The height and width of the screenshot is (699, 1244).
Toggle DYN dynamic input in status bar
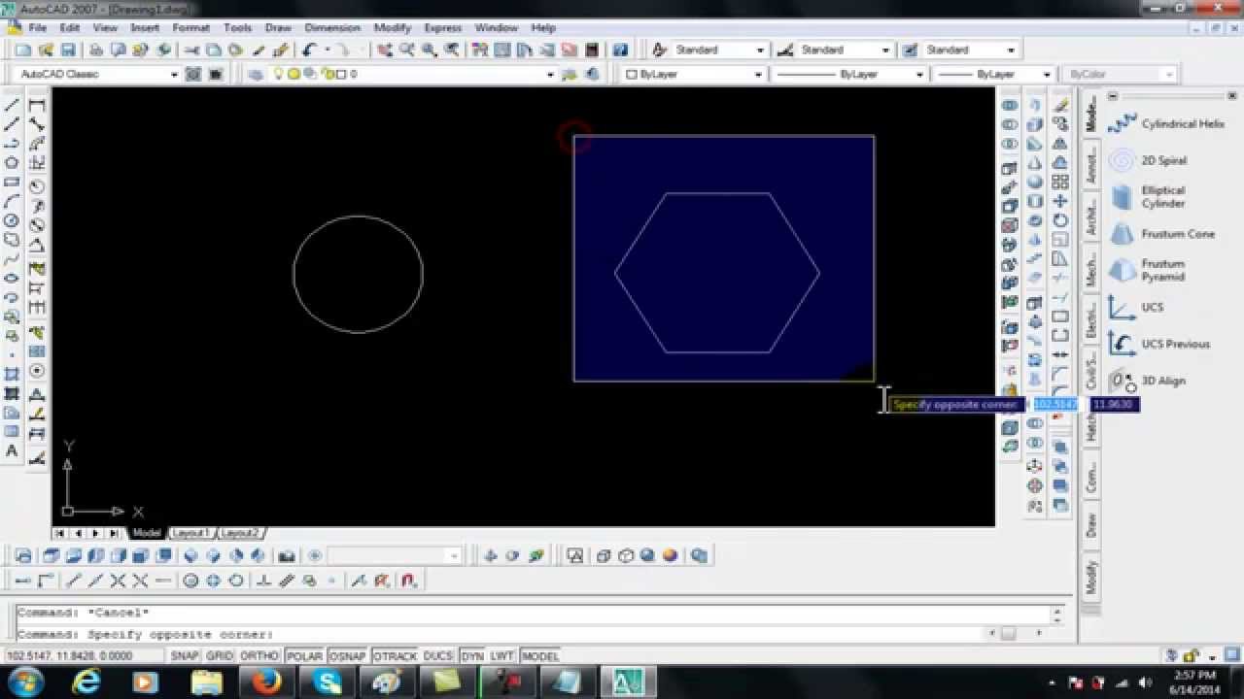tap(472, 656)
